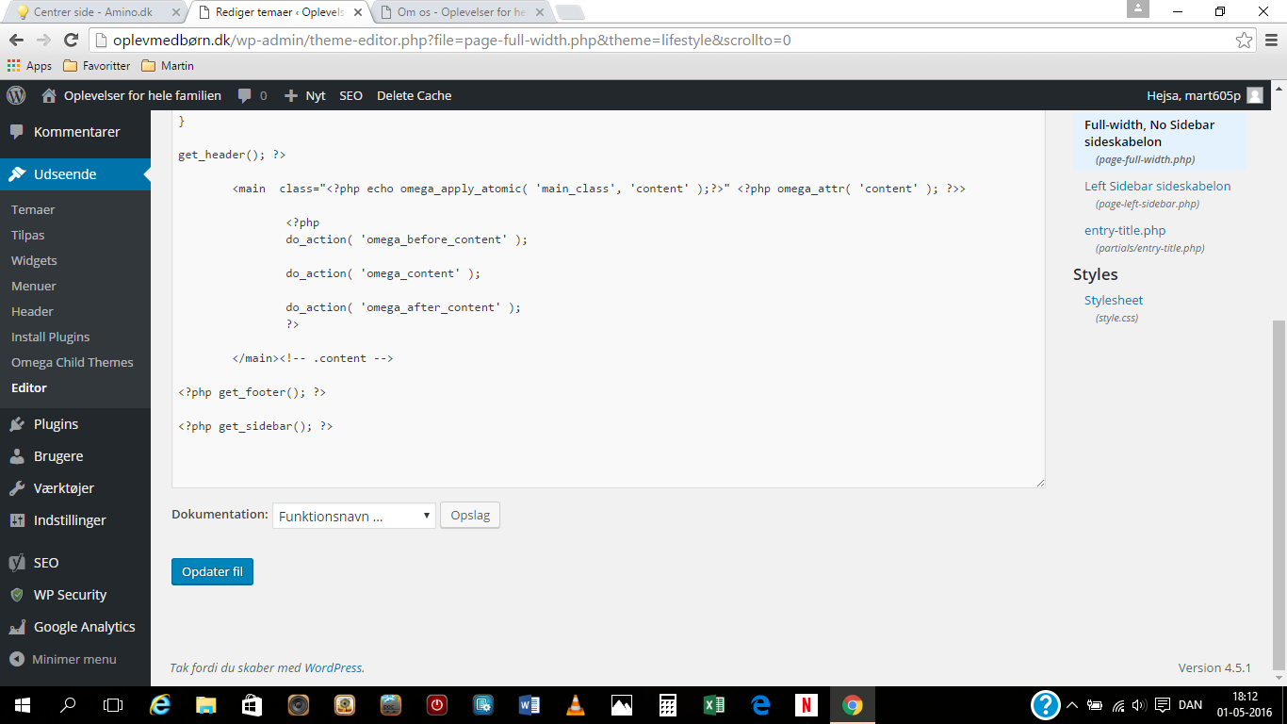Viewport: 1287px width, 724px height.
Task: Open Chrome hamburger menu
Action: click(x=1271, y=41)
